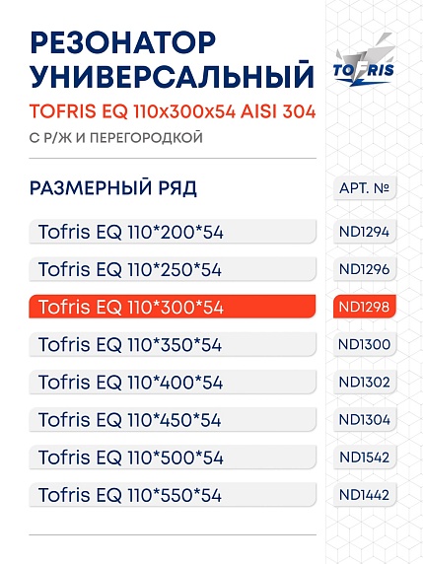Select the Tofris EQ 110*550*54 row

pyautogui.click(x=173, y=495)
